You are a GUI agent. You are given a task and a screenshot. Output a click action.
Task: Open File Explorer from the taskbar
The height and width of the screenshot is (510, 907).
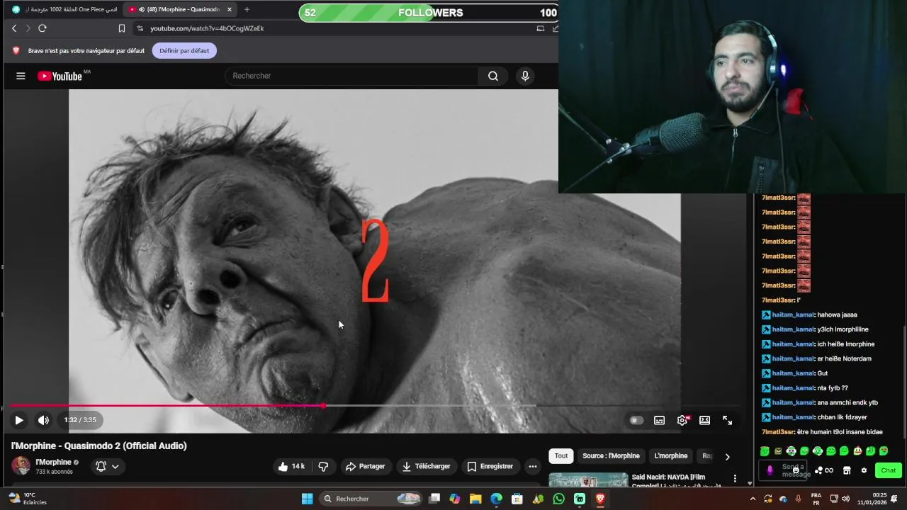click(x=475, y=499)
